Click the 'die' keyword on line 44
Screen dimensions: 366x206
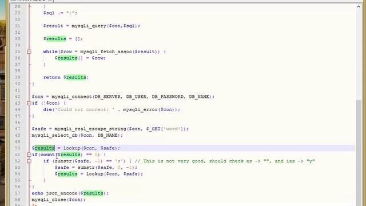pyautogui.click(x=47, y=109)
